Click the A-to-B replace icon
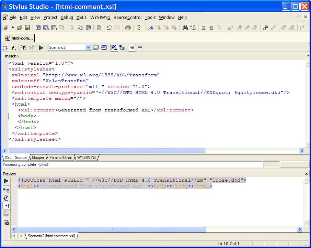This screenshot has height=248, width=311. pyautogui.click(x=193, y=28)
